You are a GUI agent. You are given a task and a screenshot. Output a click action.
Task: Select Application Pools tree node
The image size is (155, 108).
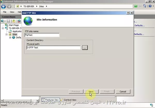click(17, 31)
